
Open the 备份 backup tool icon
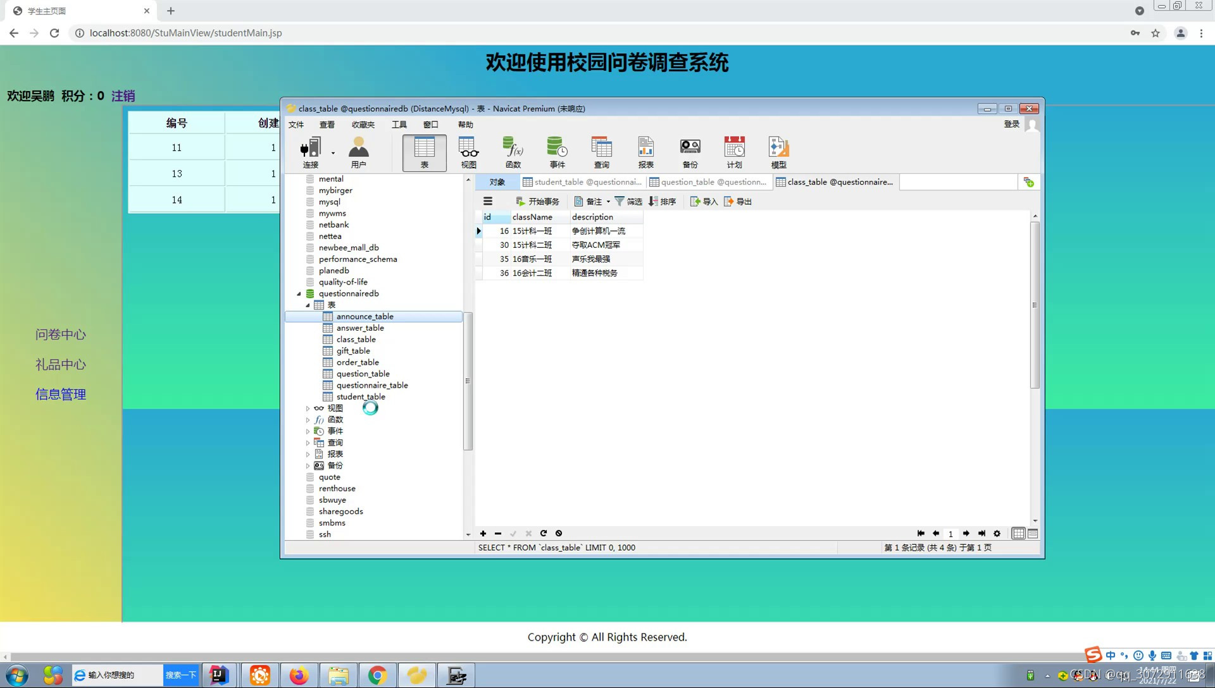(690, 152)
